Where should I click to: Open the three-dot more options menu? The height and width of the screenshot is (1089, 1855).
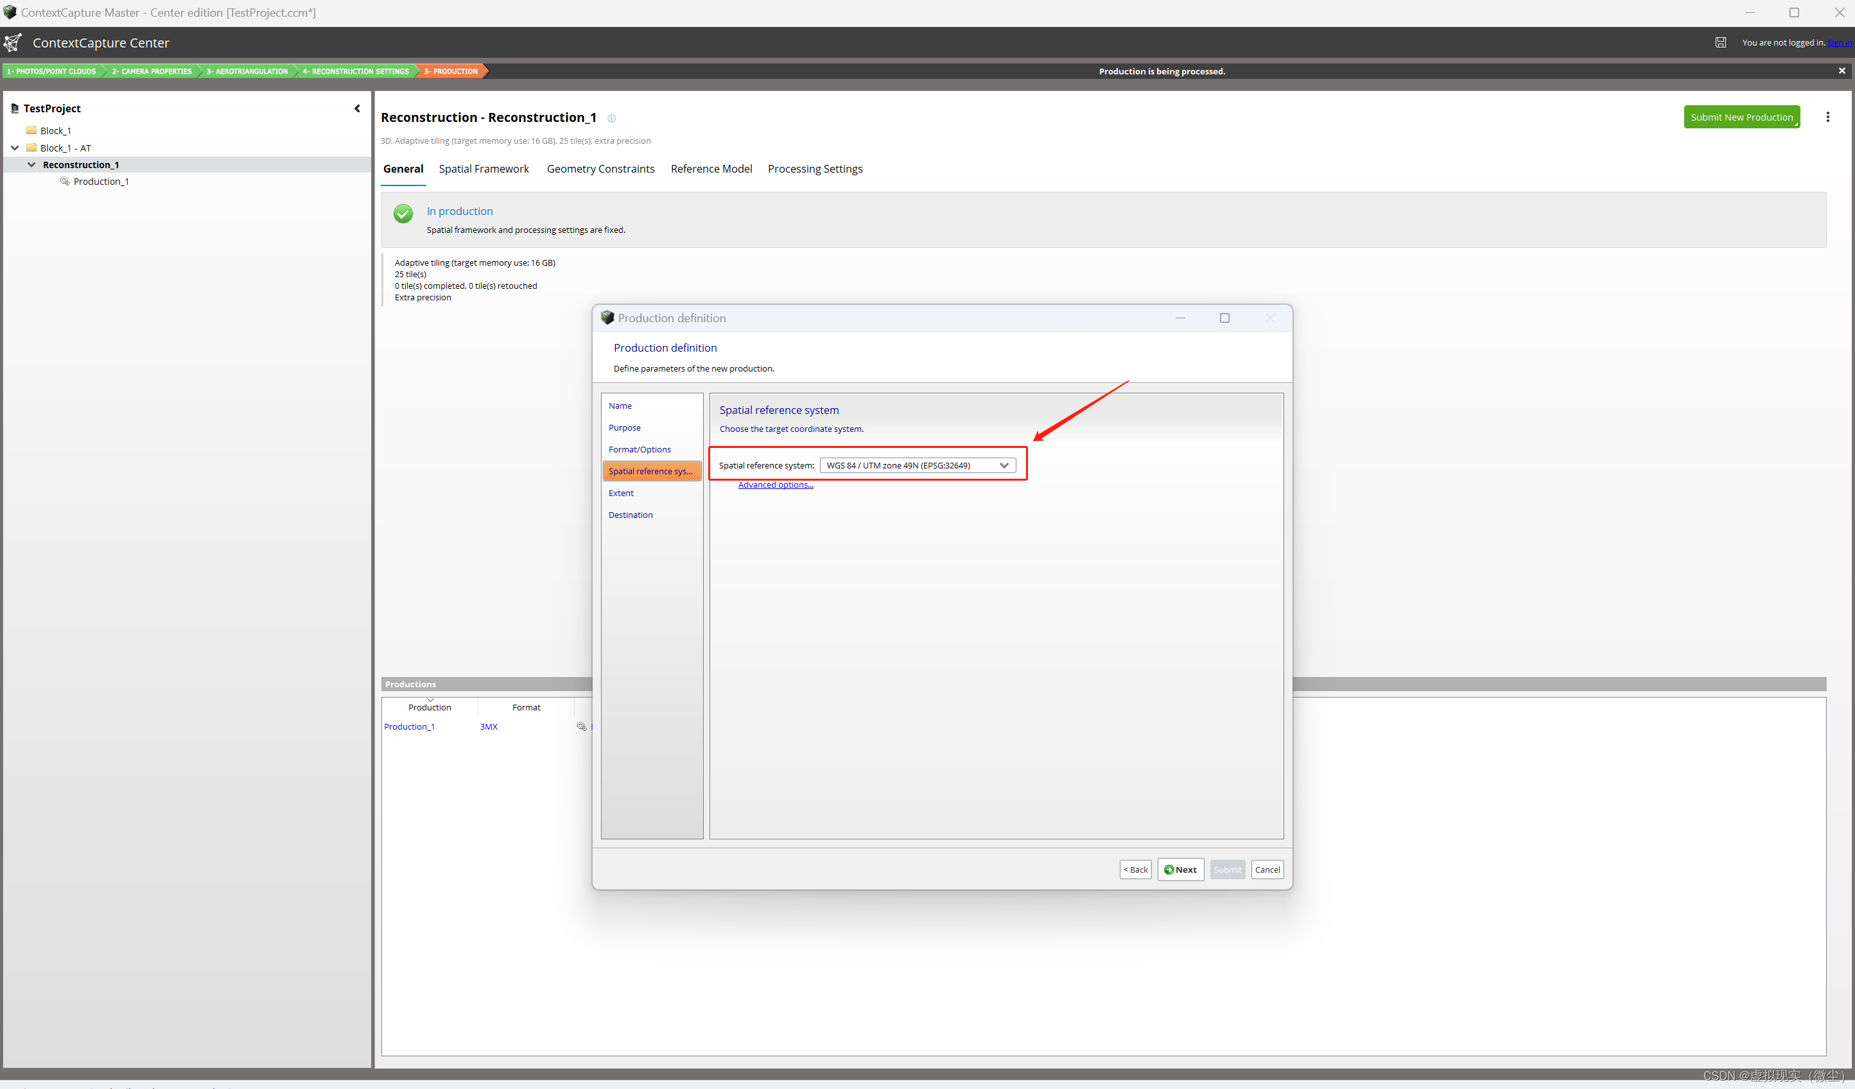click(x=1827, y=117)
